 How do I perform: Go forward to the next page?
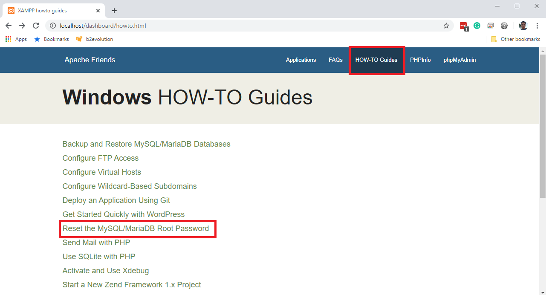22,26
